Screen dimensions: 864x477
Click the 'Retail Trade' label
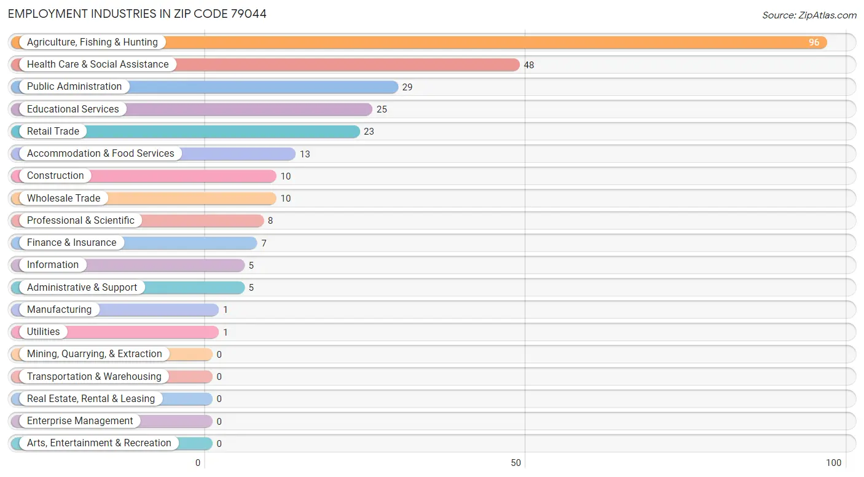point(53,132)
